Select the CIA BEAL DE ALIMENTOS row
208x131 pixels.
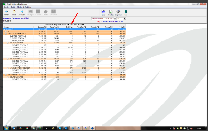[64, 34]
